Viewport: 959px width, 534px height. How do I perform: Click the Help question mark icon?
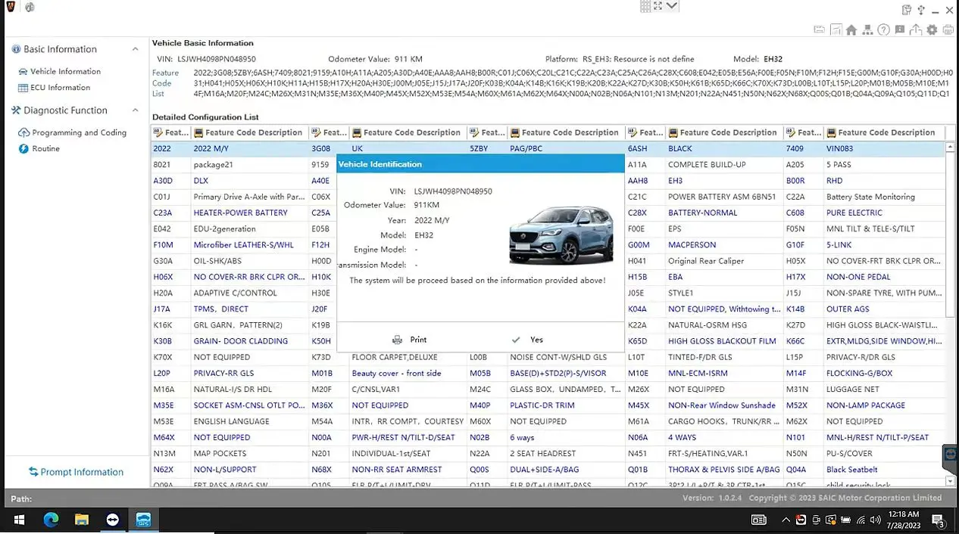click(882, 29)
